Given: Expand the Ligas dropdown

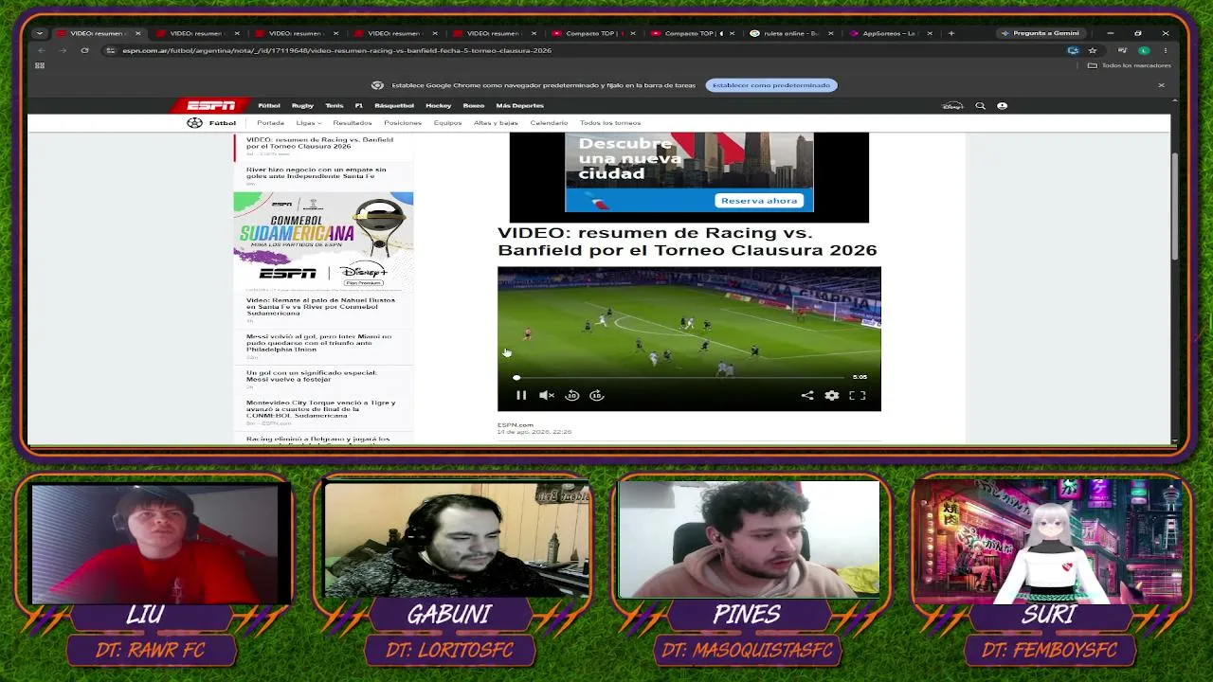Looking at the screenshot, I should 308,123.
